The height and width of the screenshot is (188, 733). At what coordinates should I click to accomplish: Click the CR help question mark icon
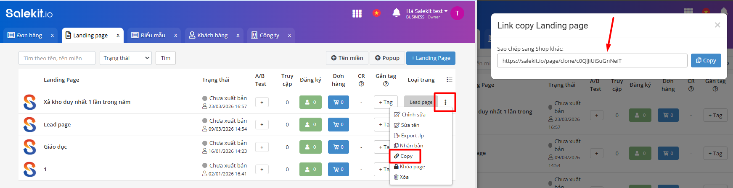(361, 84)
